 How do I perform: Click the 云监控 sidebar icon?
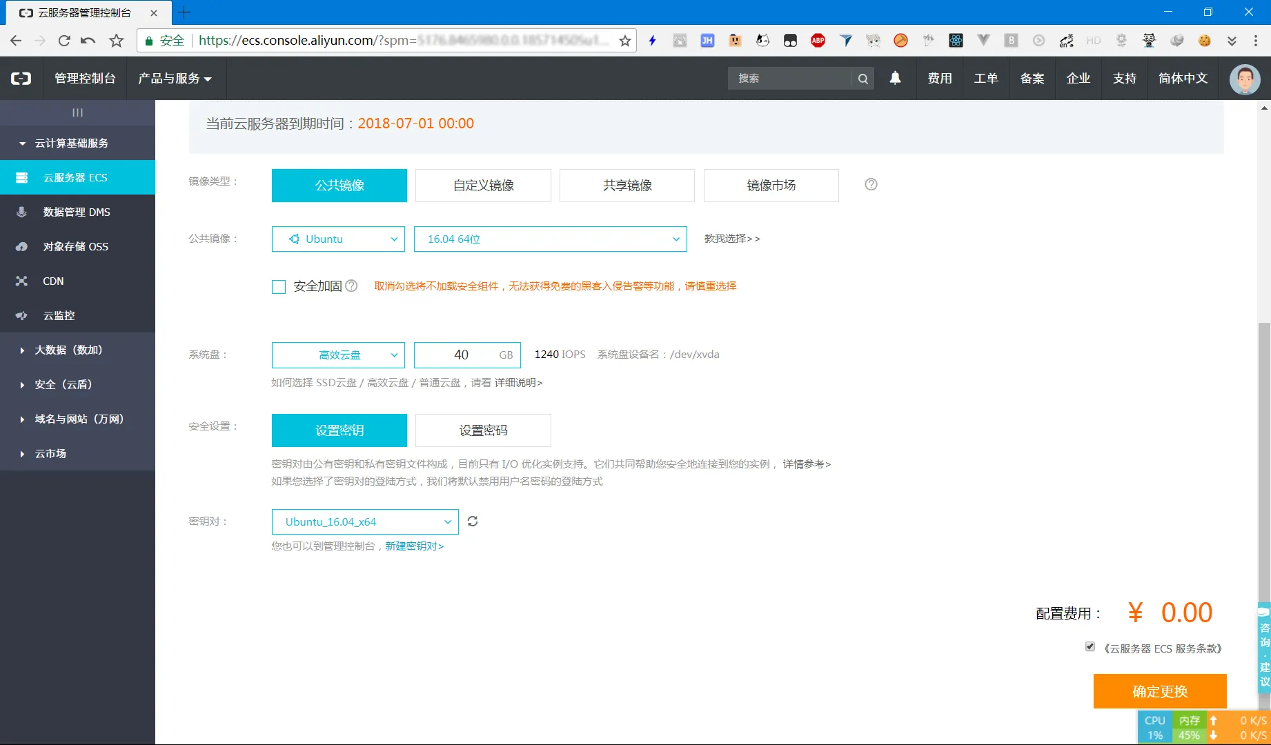click(x=21, y=315)
